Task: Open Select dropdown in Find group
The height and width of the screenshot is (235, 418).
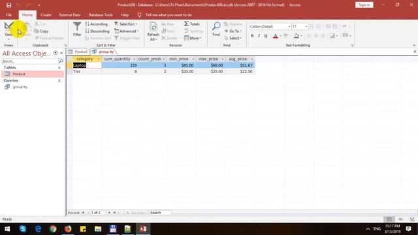Action: 233,38
